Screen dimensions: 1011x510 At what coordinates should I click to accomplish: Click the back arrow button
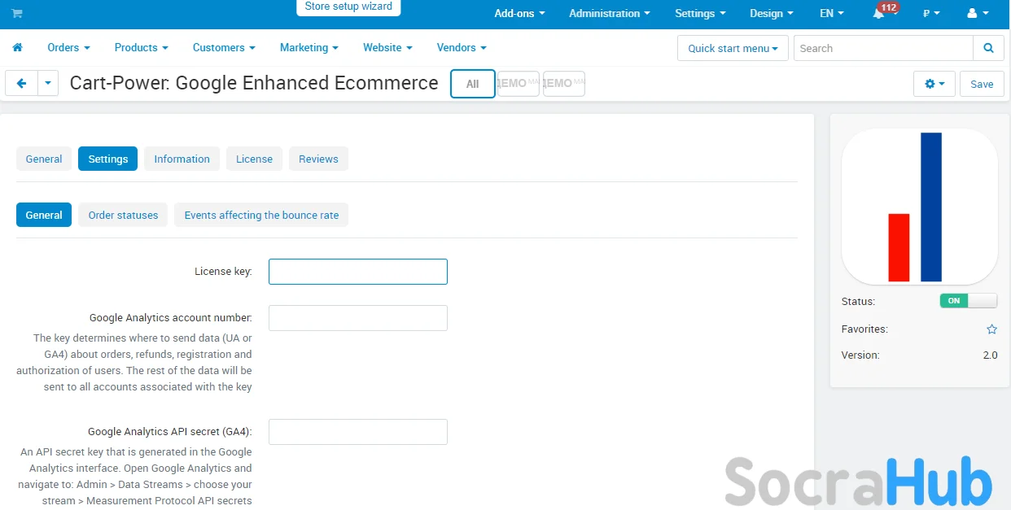coord(22,83)
